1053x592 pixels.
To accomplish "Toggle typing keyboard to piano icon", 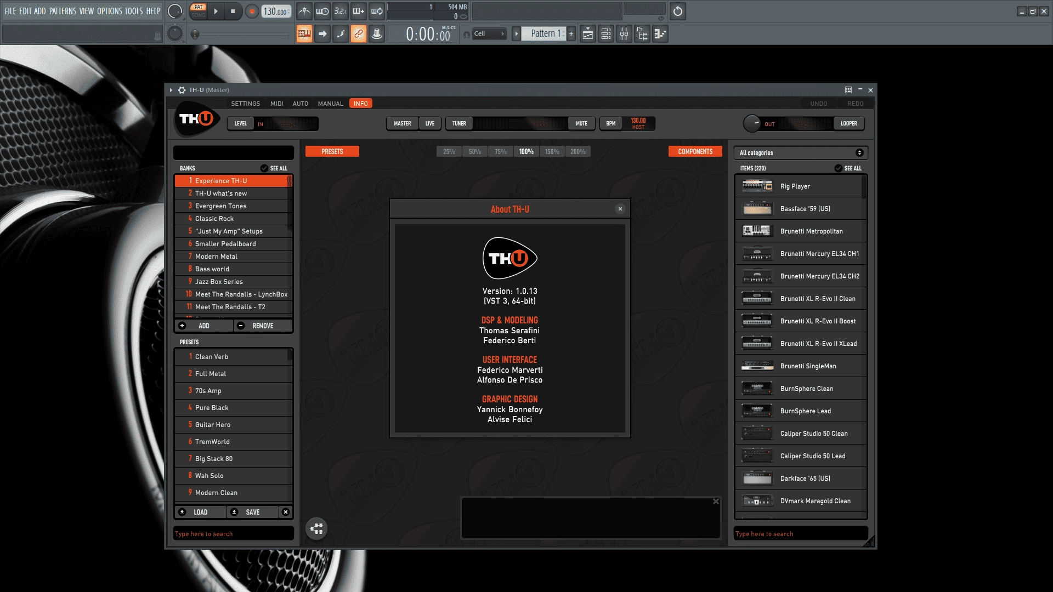I will tap(304, 34).
